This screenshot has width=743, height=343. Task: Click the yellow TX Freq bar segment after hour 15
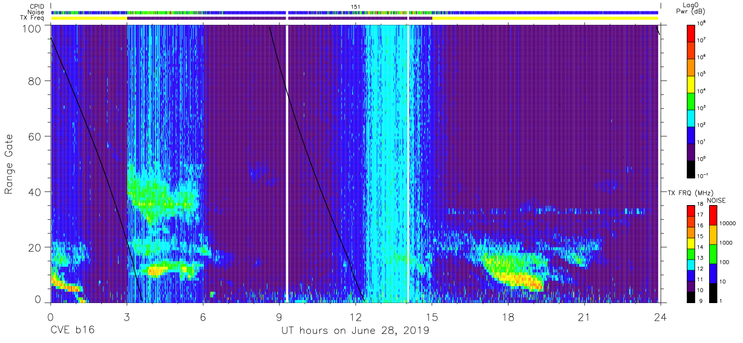[545, 18]
